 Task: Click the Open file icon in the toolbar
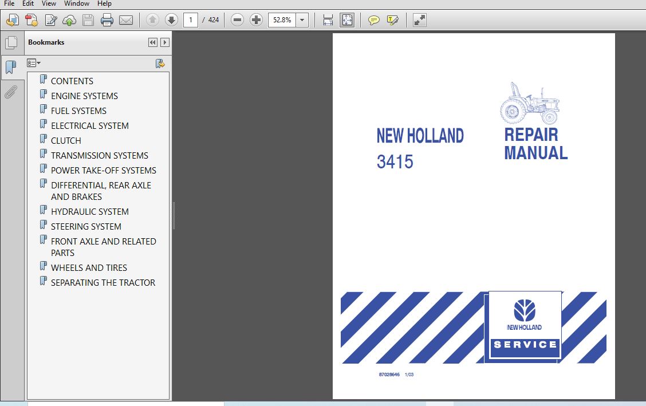[13, 20]
